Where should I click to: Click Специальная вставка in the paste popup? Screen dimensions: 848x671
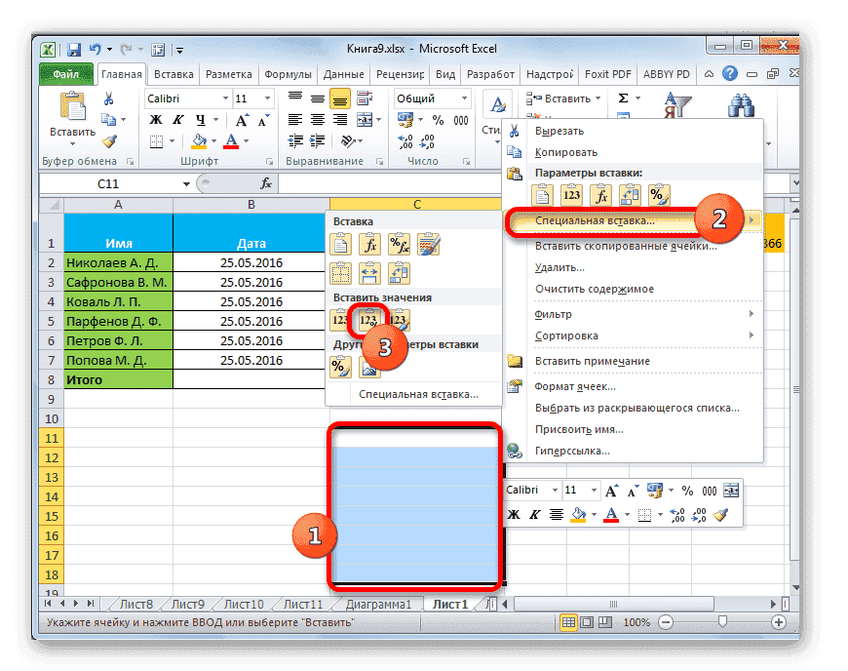pyautogui.click(x=417, y=393)
